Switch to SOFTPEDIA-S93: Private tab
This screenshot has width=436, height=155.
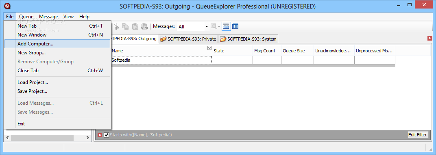pyautogui.click(x=189, y=39)
